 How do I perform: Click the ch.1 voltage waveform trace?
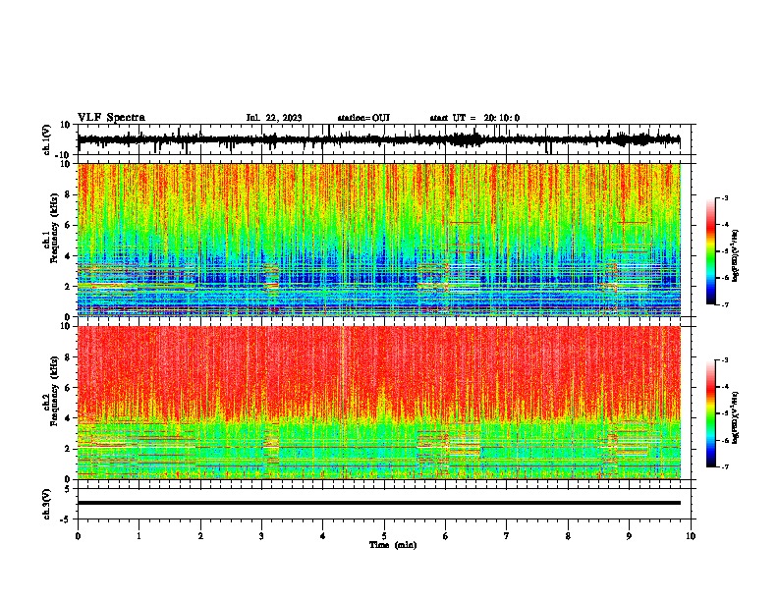378,139
